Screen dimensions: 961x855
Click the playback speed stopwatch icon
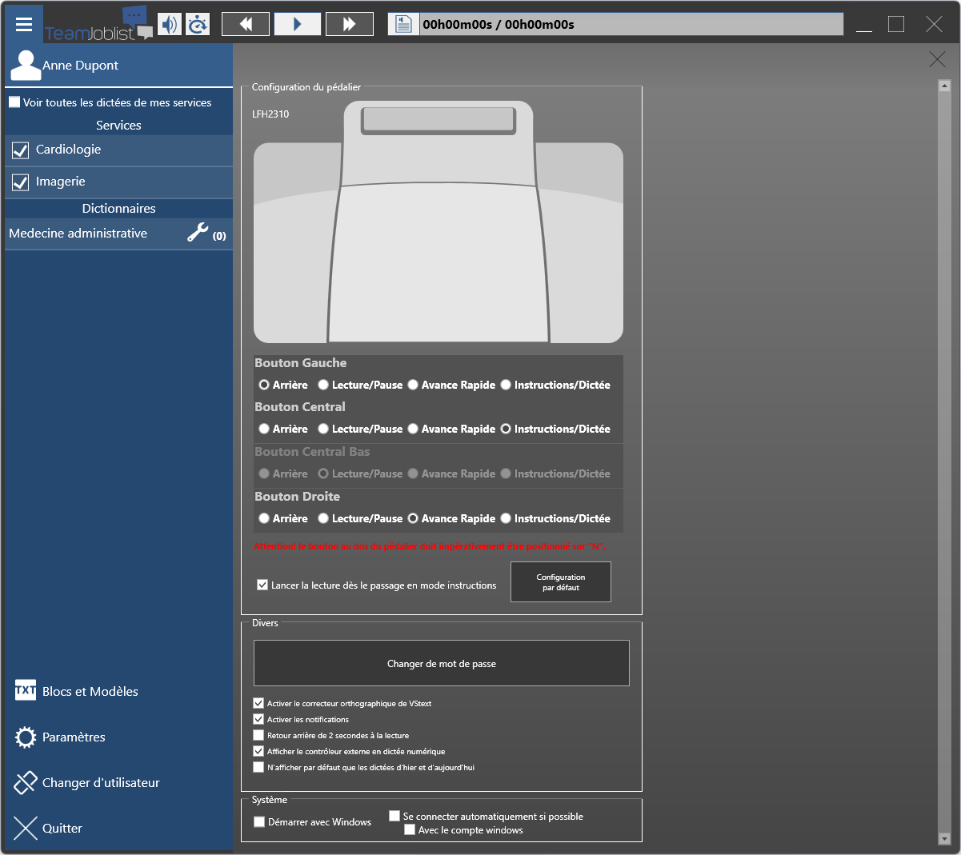coord(198,24)
